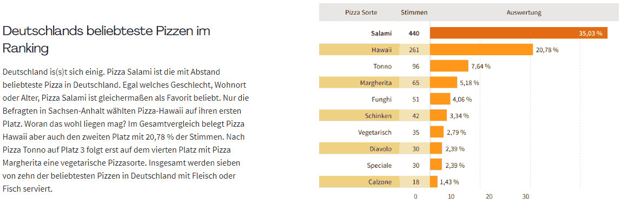Click the 261 votes value for Hawaii
The width and height of the screenshot is (621, 203).
[414, 50]
